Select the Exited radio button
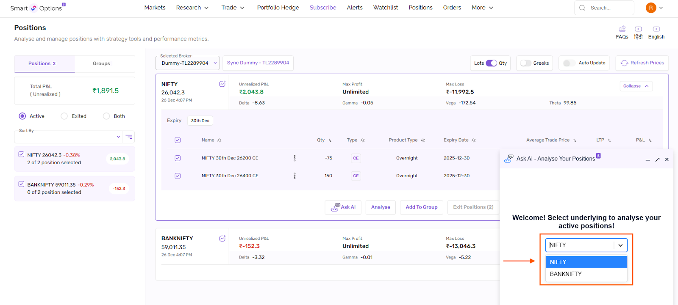The width and height of the screenshot is (678, 305). tap(64, 116)
